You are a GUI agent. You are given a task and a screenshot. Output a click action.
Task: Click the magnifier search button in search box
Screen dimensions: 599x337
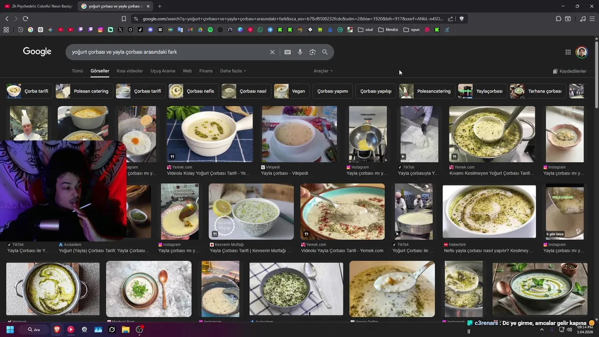click(325, 52)
